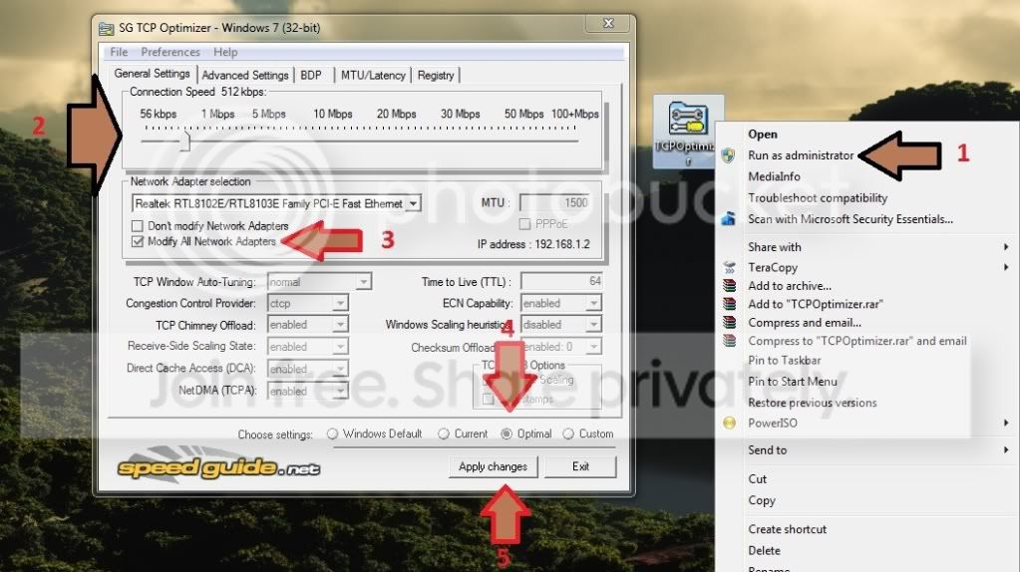The width and height of the screenshot is (1020, 572).
Task: Click WinRAR icon beside Add to "TCPOptimizer.rar"
Action: (729, 304)
